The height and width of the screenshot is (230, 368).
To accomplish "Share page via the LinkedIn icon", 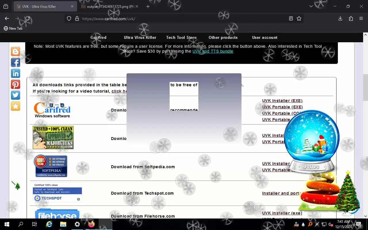I will [16, 73].
